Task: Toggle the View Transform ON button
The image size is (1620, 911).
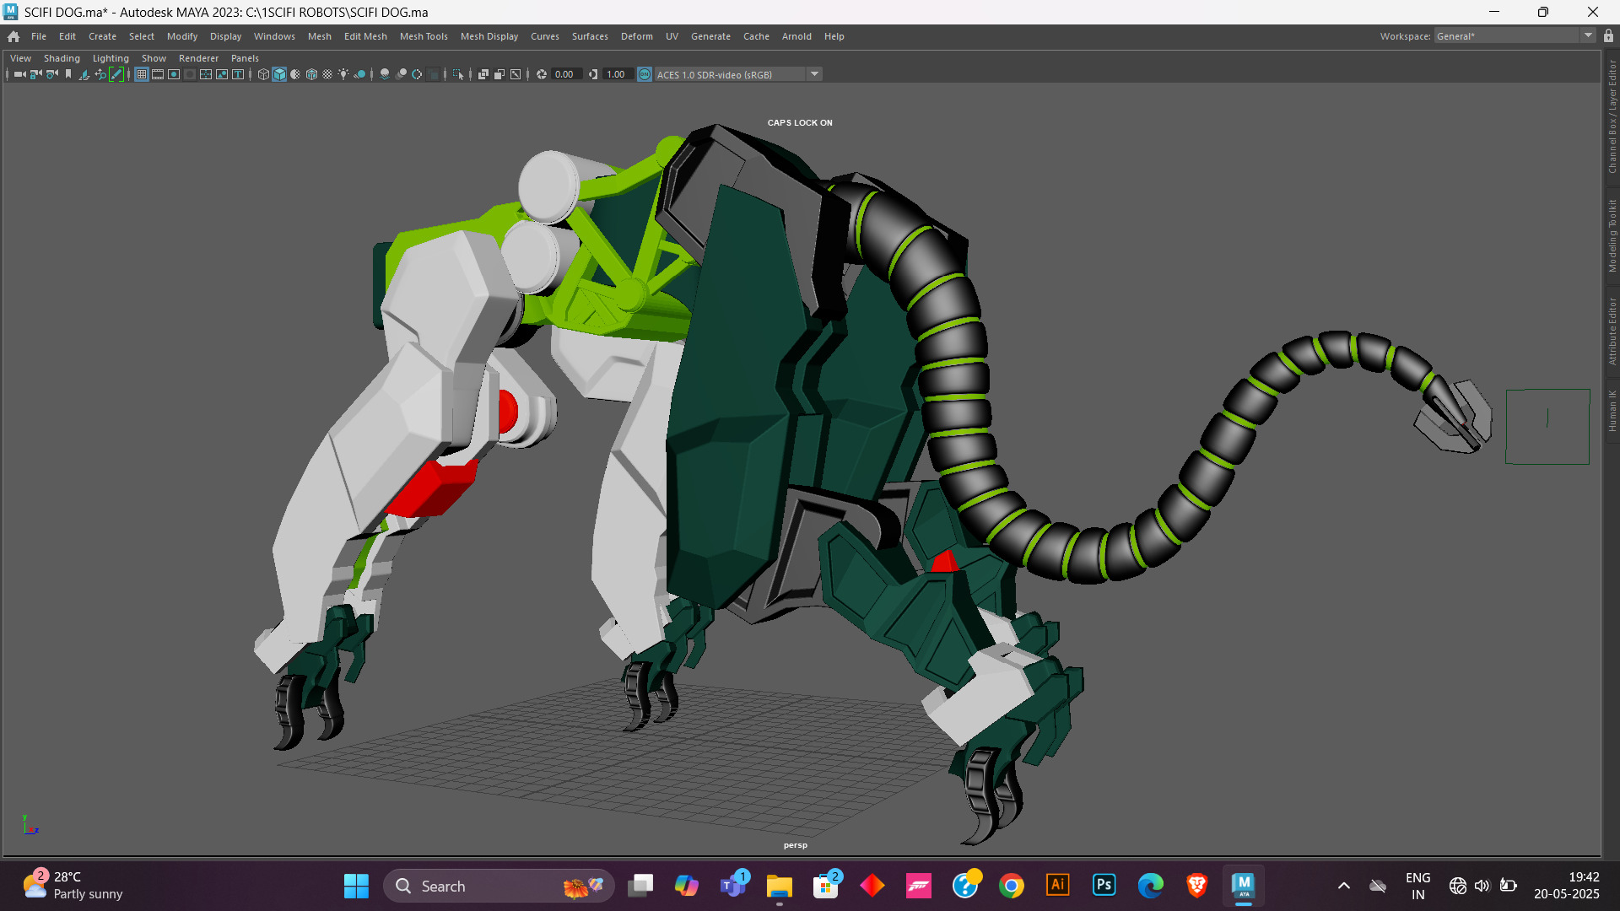Action: coord(645,74)
